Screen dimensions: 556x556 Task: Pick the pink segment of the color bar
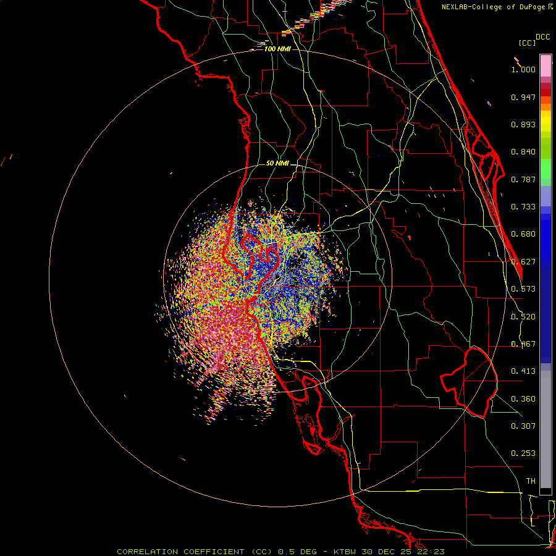point(545,65)
